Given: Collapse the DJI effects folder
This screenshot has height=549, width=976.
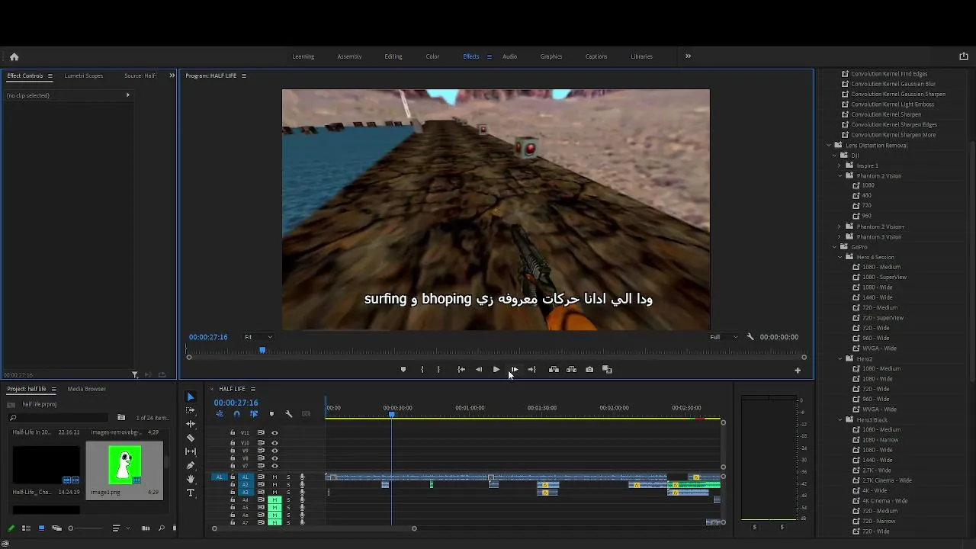Looking at the screenshot, I should pos(835,156).
